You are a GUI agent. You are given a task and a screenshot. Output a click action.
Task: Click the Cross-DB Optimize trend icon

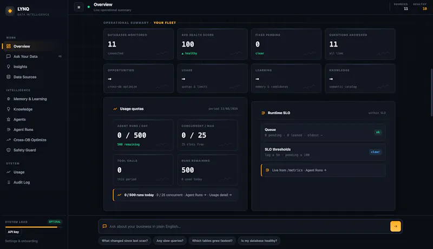pyautogui.click(x=9, y=140)
